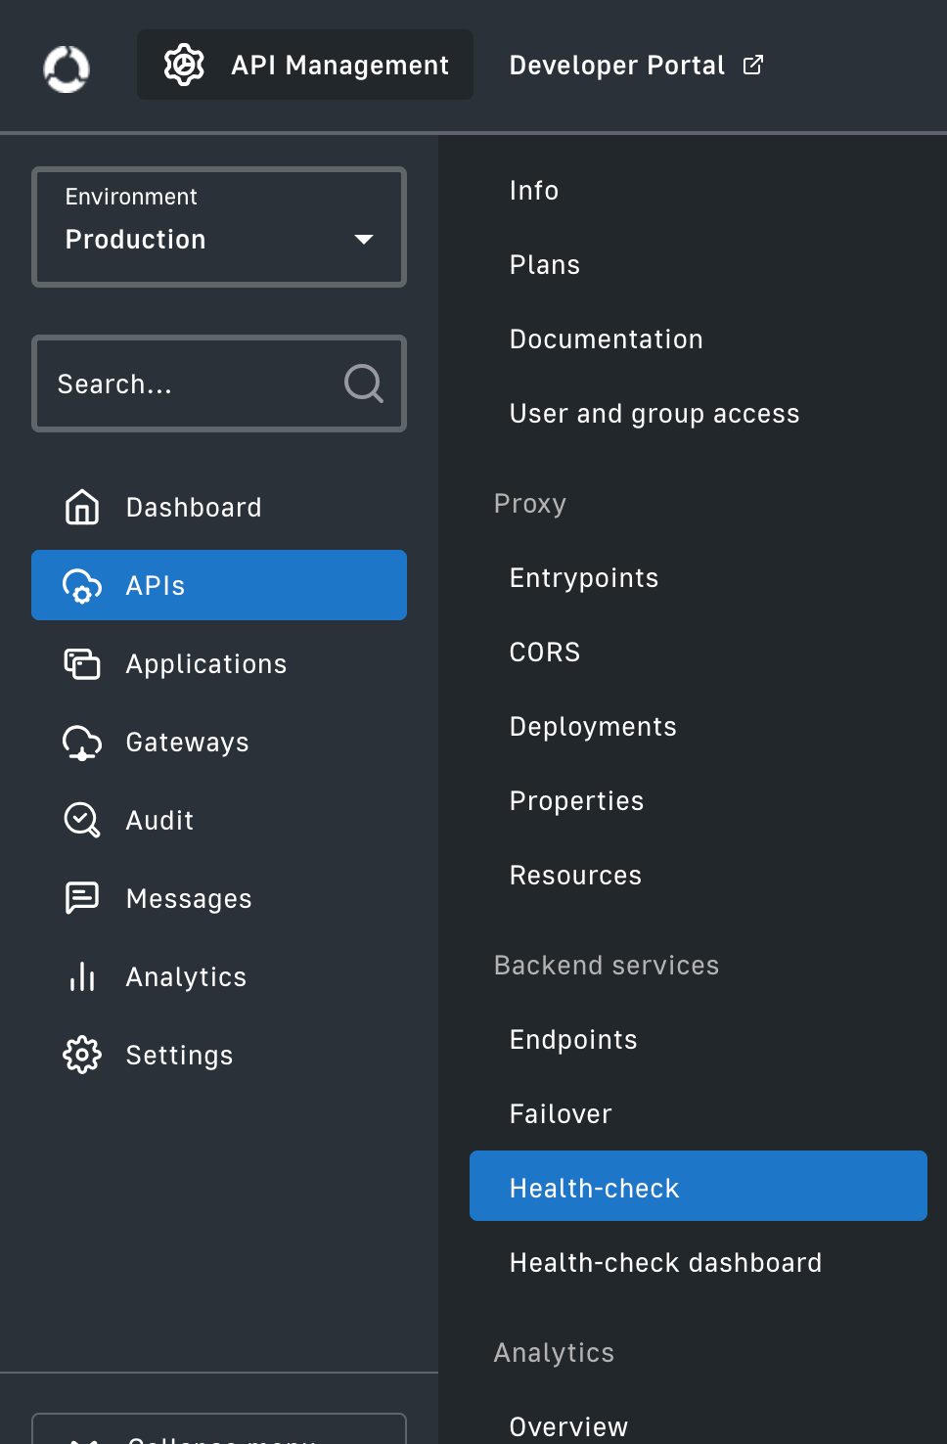Click the search magnifier icon
This screenshot has height=1444, width=947.
(x=363, y=384)
